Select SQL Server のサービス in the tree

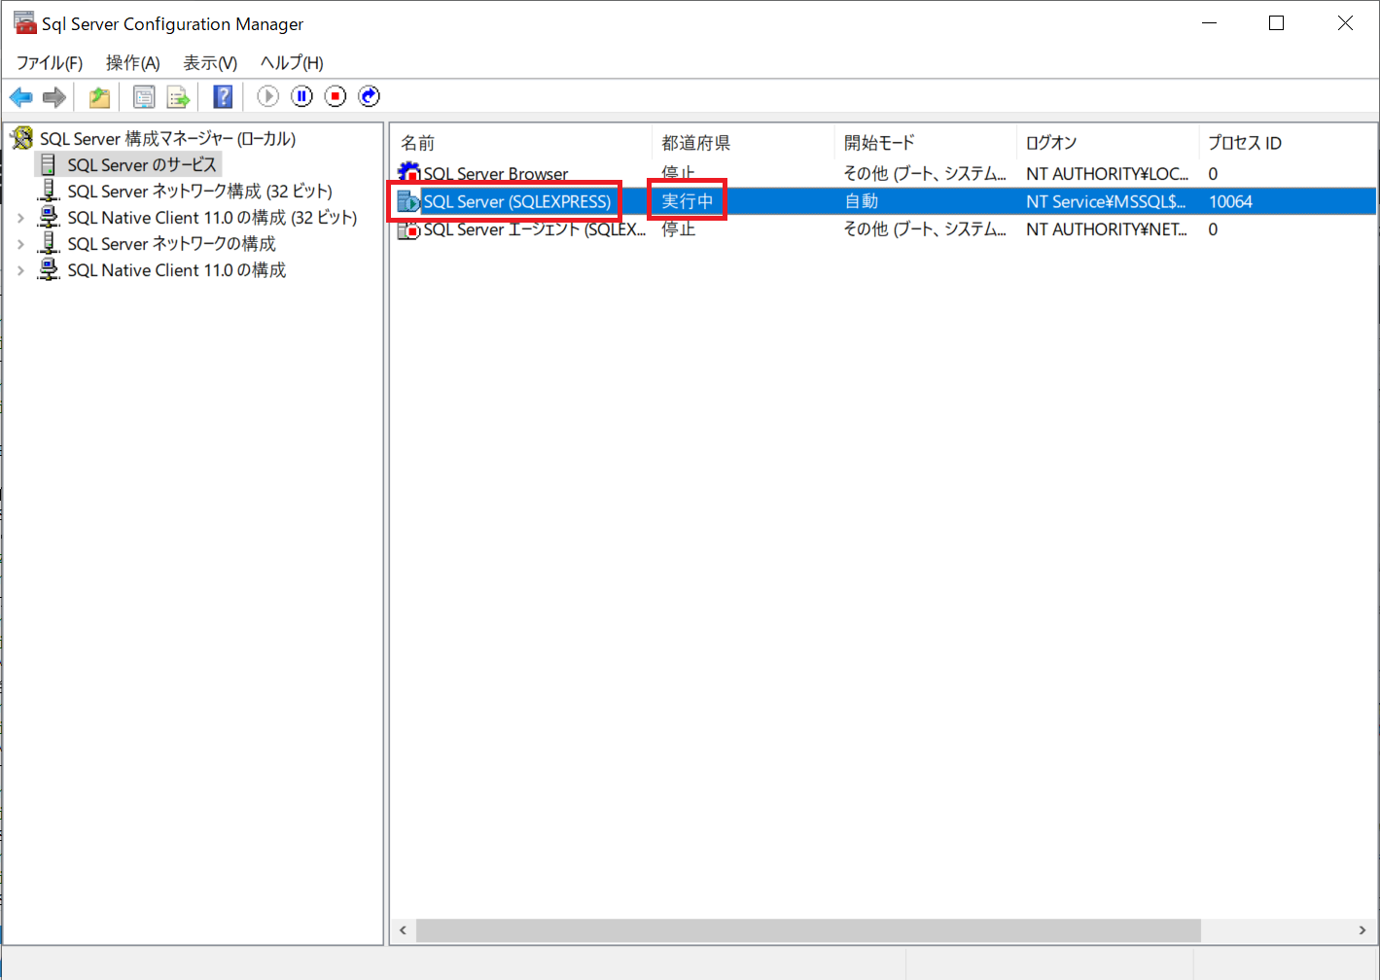coord(142,164)
